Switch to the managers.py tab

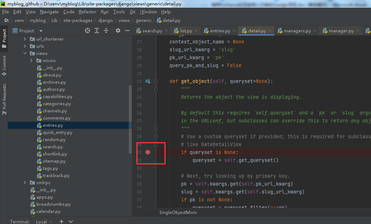click(297, 31)
